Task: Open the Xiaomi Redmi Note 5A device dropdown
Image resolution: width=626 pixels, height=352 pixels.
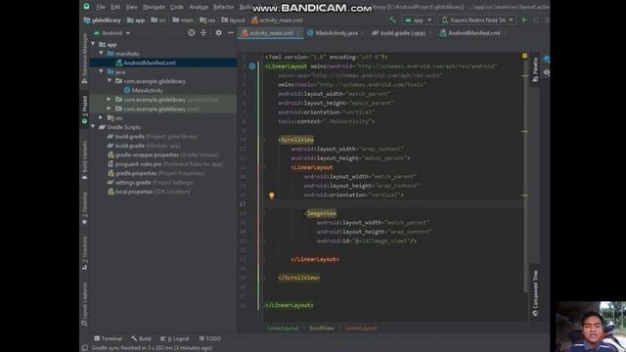Action: [477, 20]
